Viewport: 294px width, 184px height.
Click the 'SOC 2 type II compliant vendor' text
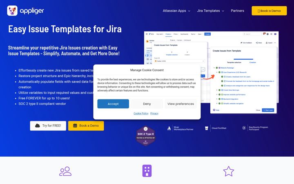tap(42, 103)
